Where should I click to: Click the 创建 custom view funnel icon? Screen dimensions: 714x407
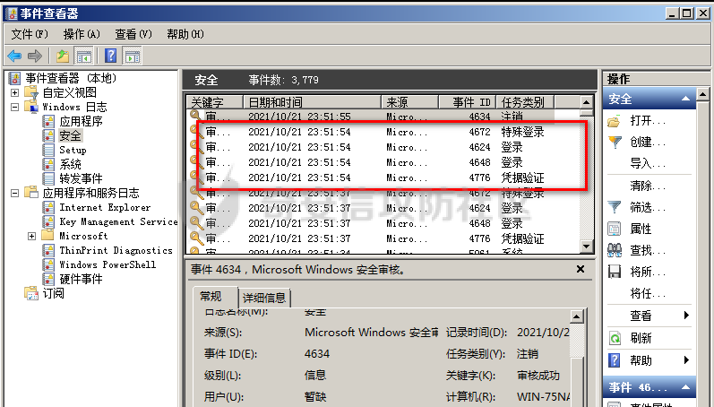coord(615,143)
